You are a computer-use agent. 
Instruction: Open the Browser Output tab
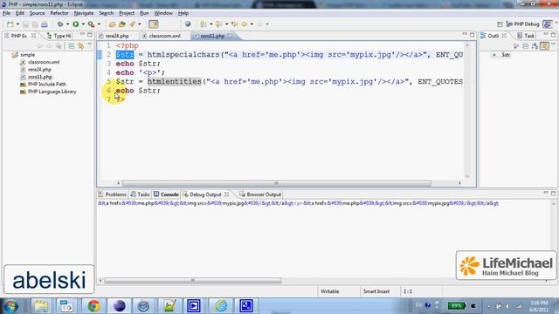[x=260, y=195]
